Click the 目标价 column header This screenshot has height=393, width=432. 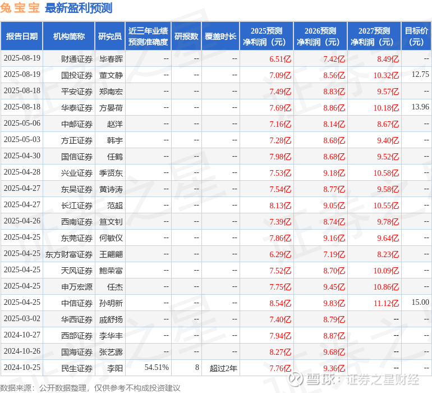point(416,36)
